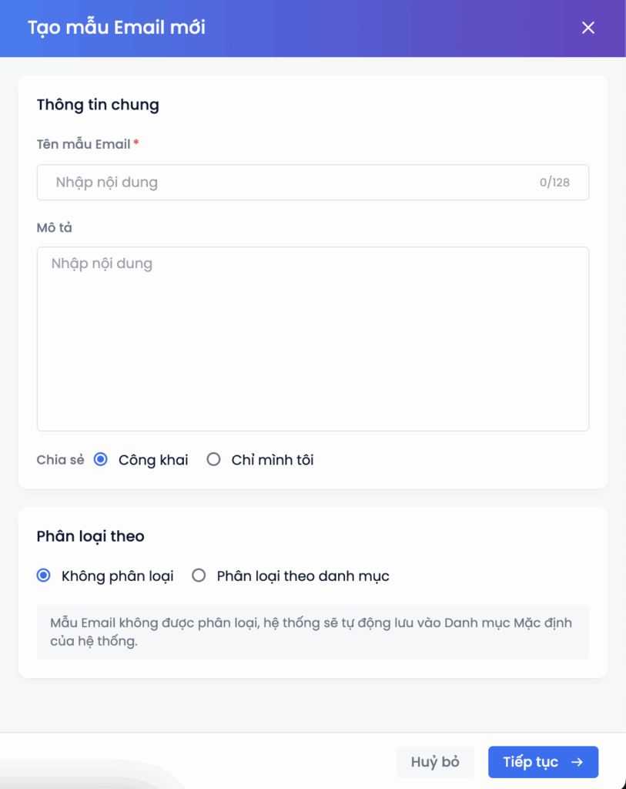
Task: Focus the Tên mẫu Email input field
Action: pos(293,183)
